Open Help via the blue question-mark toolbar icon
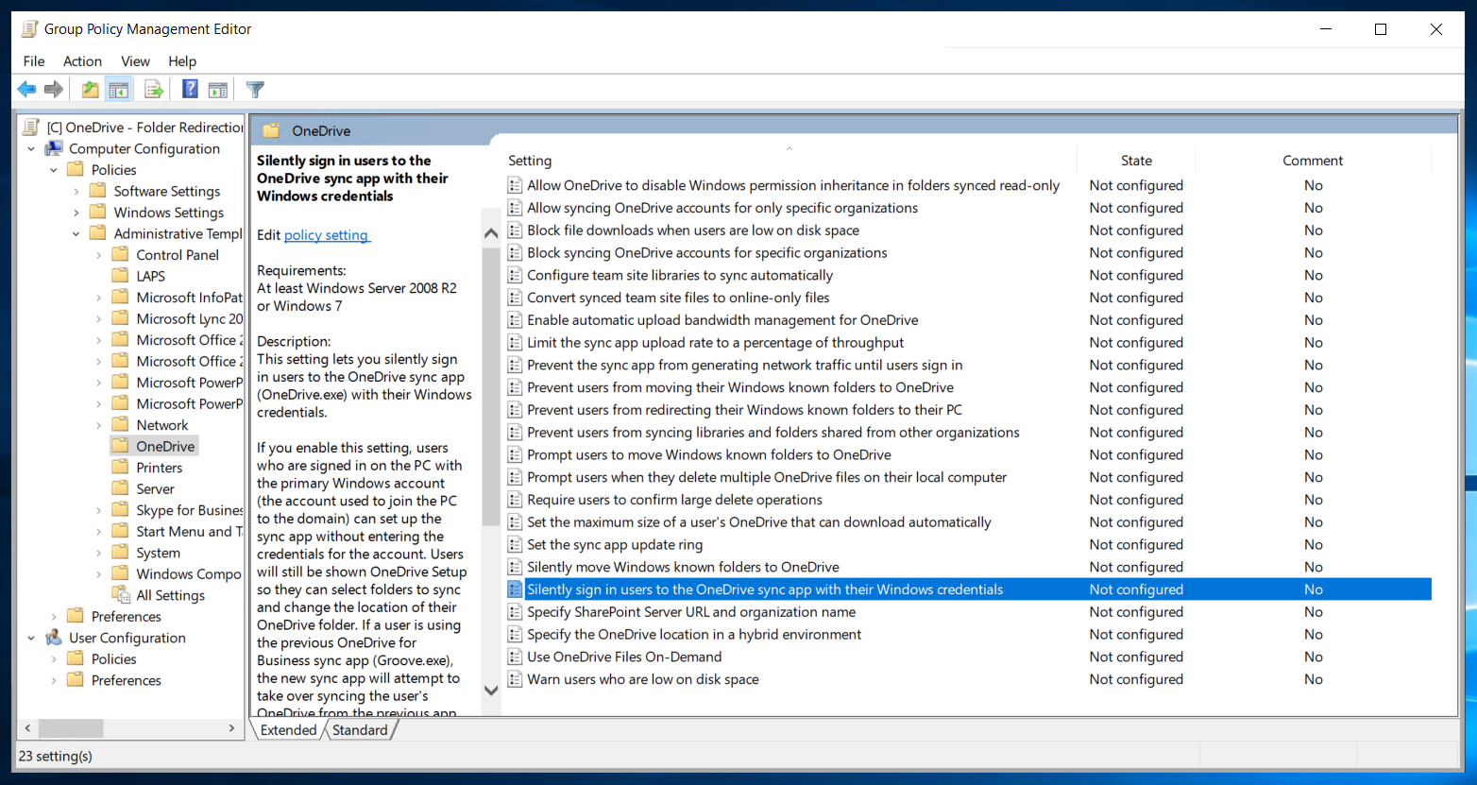1477x785 pixels. click(190, 90)
